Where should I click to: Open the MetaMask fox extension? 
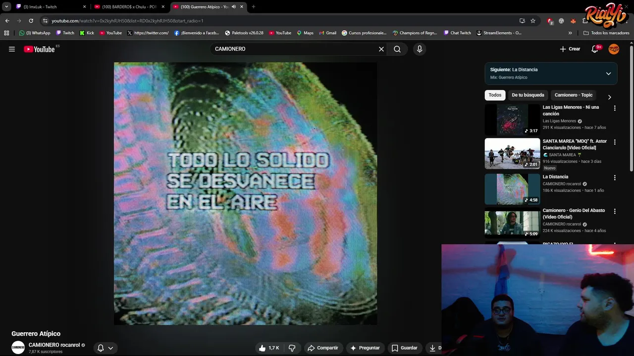[x=573, y=21]
